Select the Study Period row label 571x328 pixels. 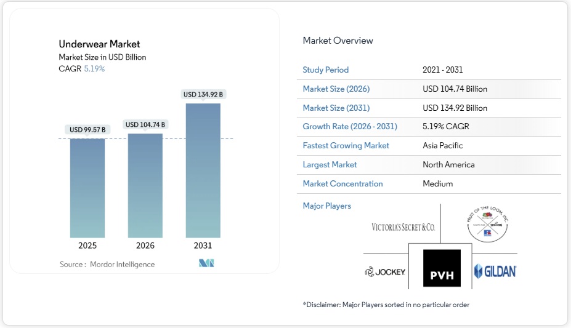(325, 70)
